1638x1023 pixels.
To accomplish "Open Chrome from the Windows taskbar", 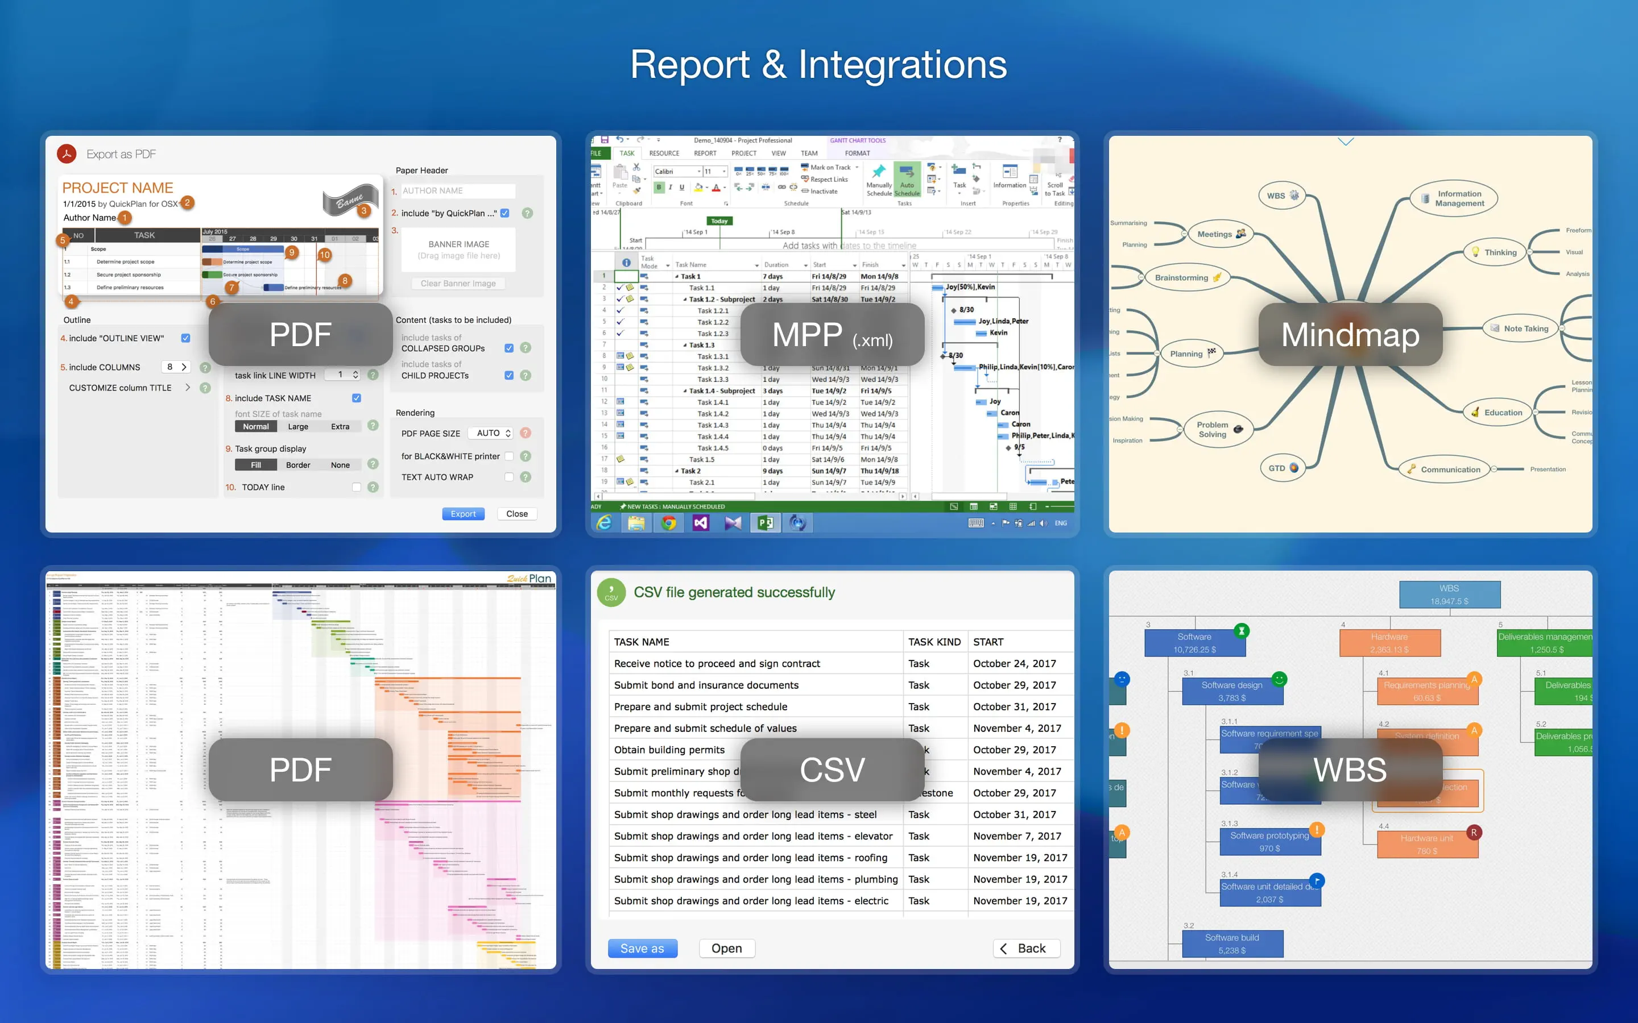I will point(668,523).
